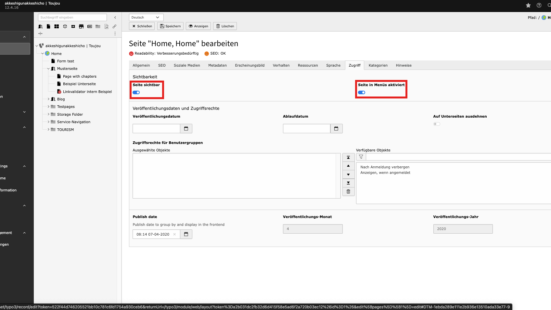Open the Erscheinungsbild tab
The width and height of the screenshot is (551, 310).
point(250,65)
